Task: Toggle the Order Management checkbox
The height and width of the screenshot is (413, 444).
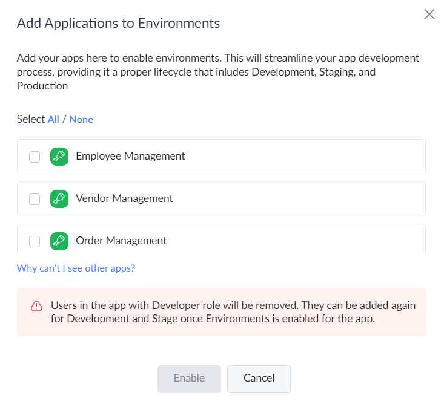Action: click(35, 241)
